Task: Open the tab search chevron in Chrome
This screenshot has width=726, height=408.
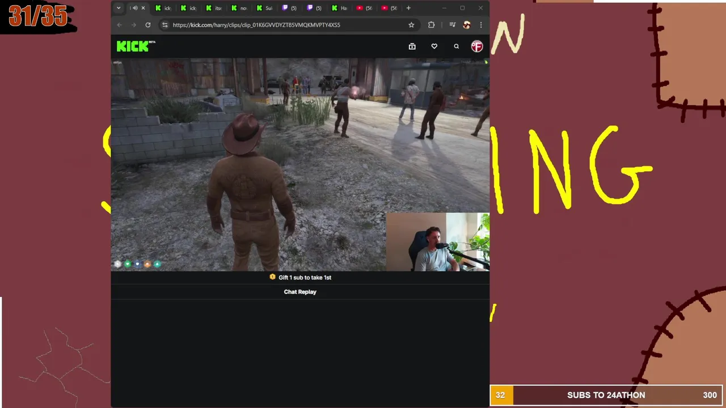Action: [118, 8]
